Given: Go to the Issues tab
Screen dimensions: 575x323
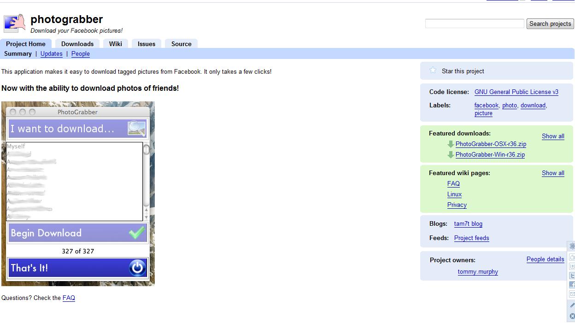Looking at the screenshot, I should (147, 44).
